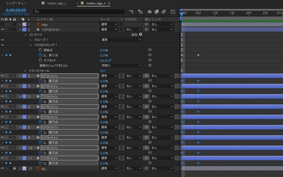Toggle visibility of パスのトリミング 1
The image size is (283, 177).
coord(2,45)
